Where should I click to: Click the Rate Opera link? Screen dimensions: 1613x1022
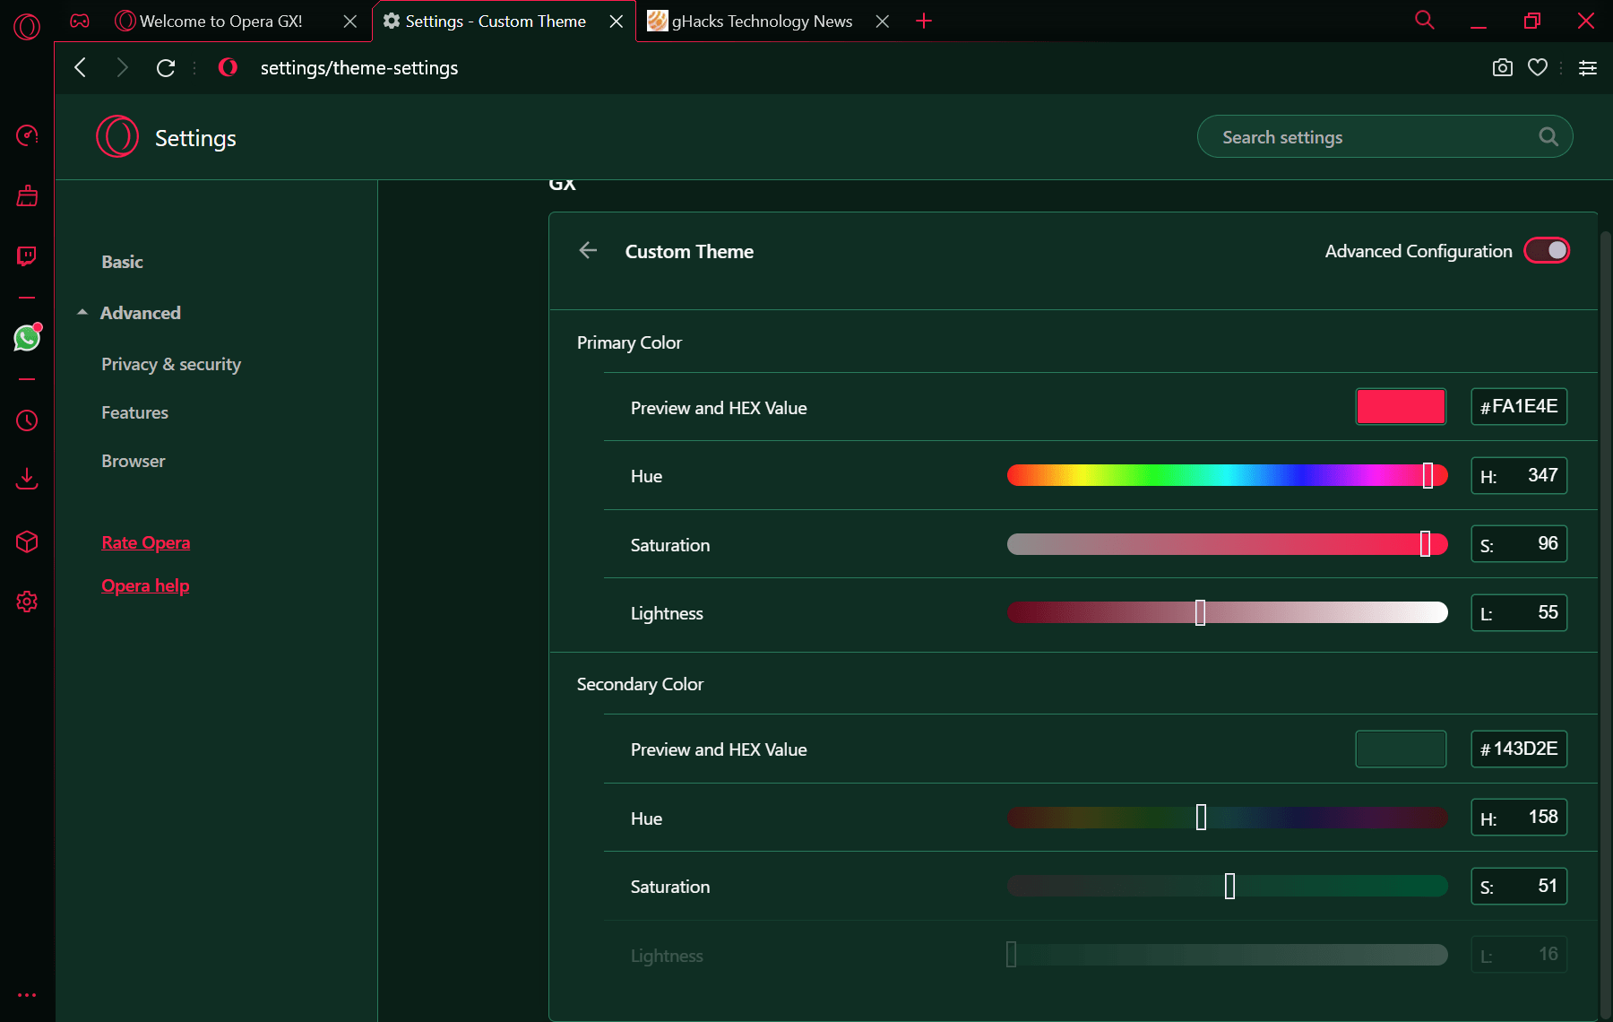coord(146,542)
